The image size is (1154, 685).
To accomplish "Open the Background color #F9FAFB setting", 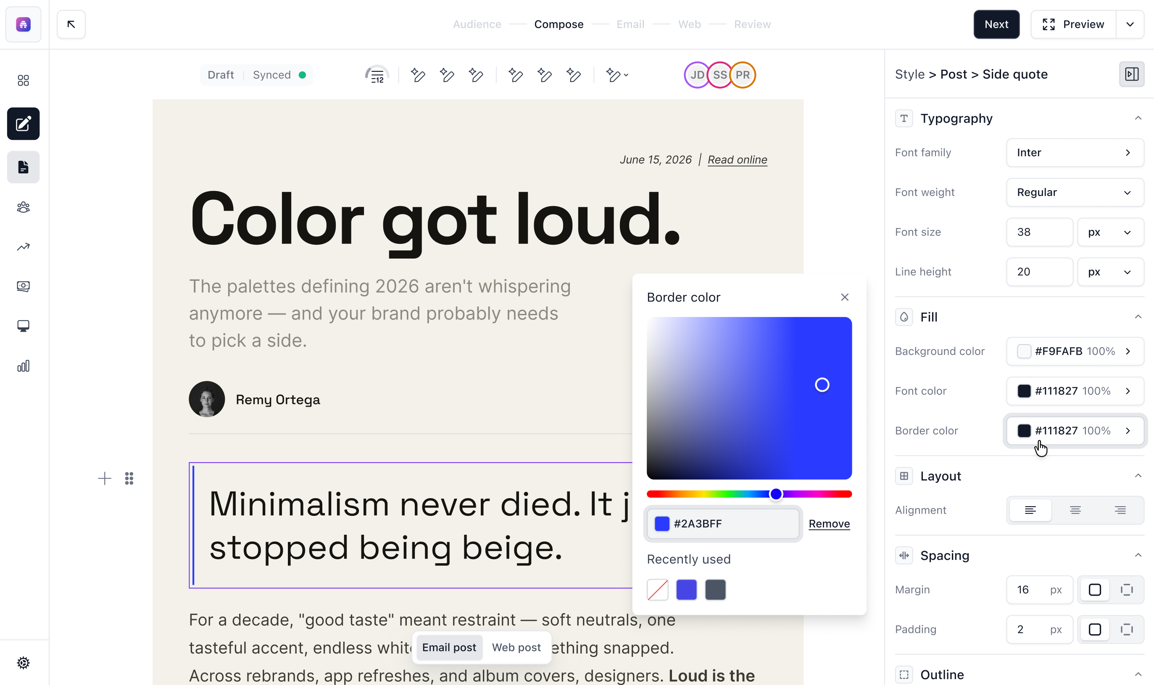I will 1075,351.
